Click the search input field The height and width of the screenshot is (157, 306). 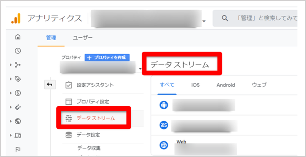coord(255,18)
